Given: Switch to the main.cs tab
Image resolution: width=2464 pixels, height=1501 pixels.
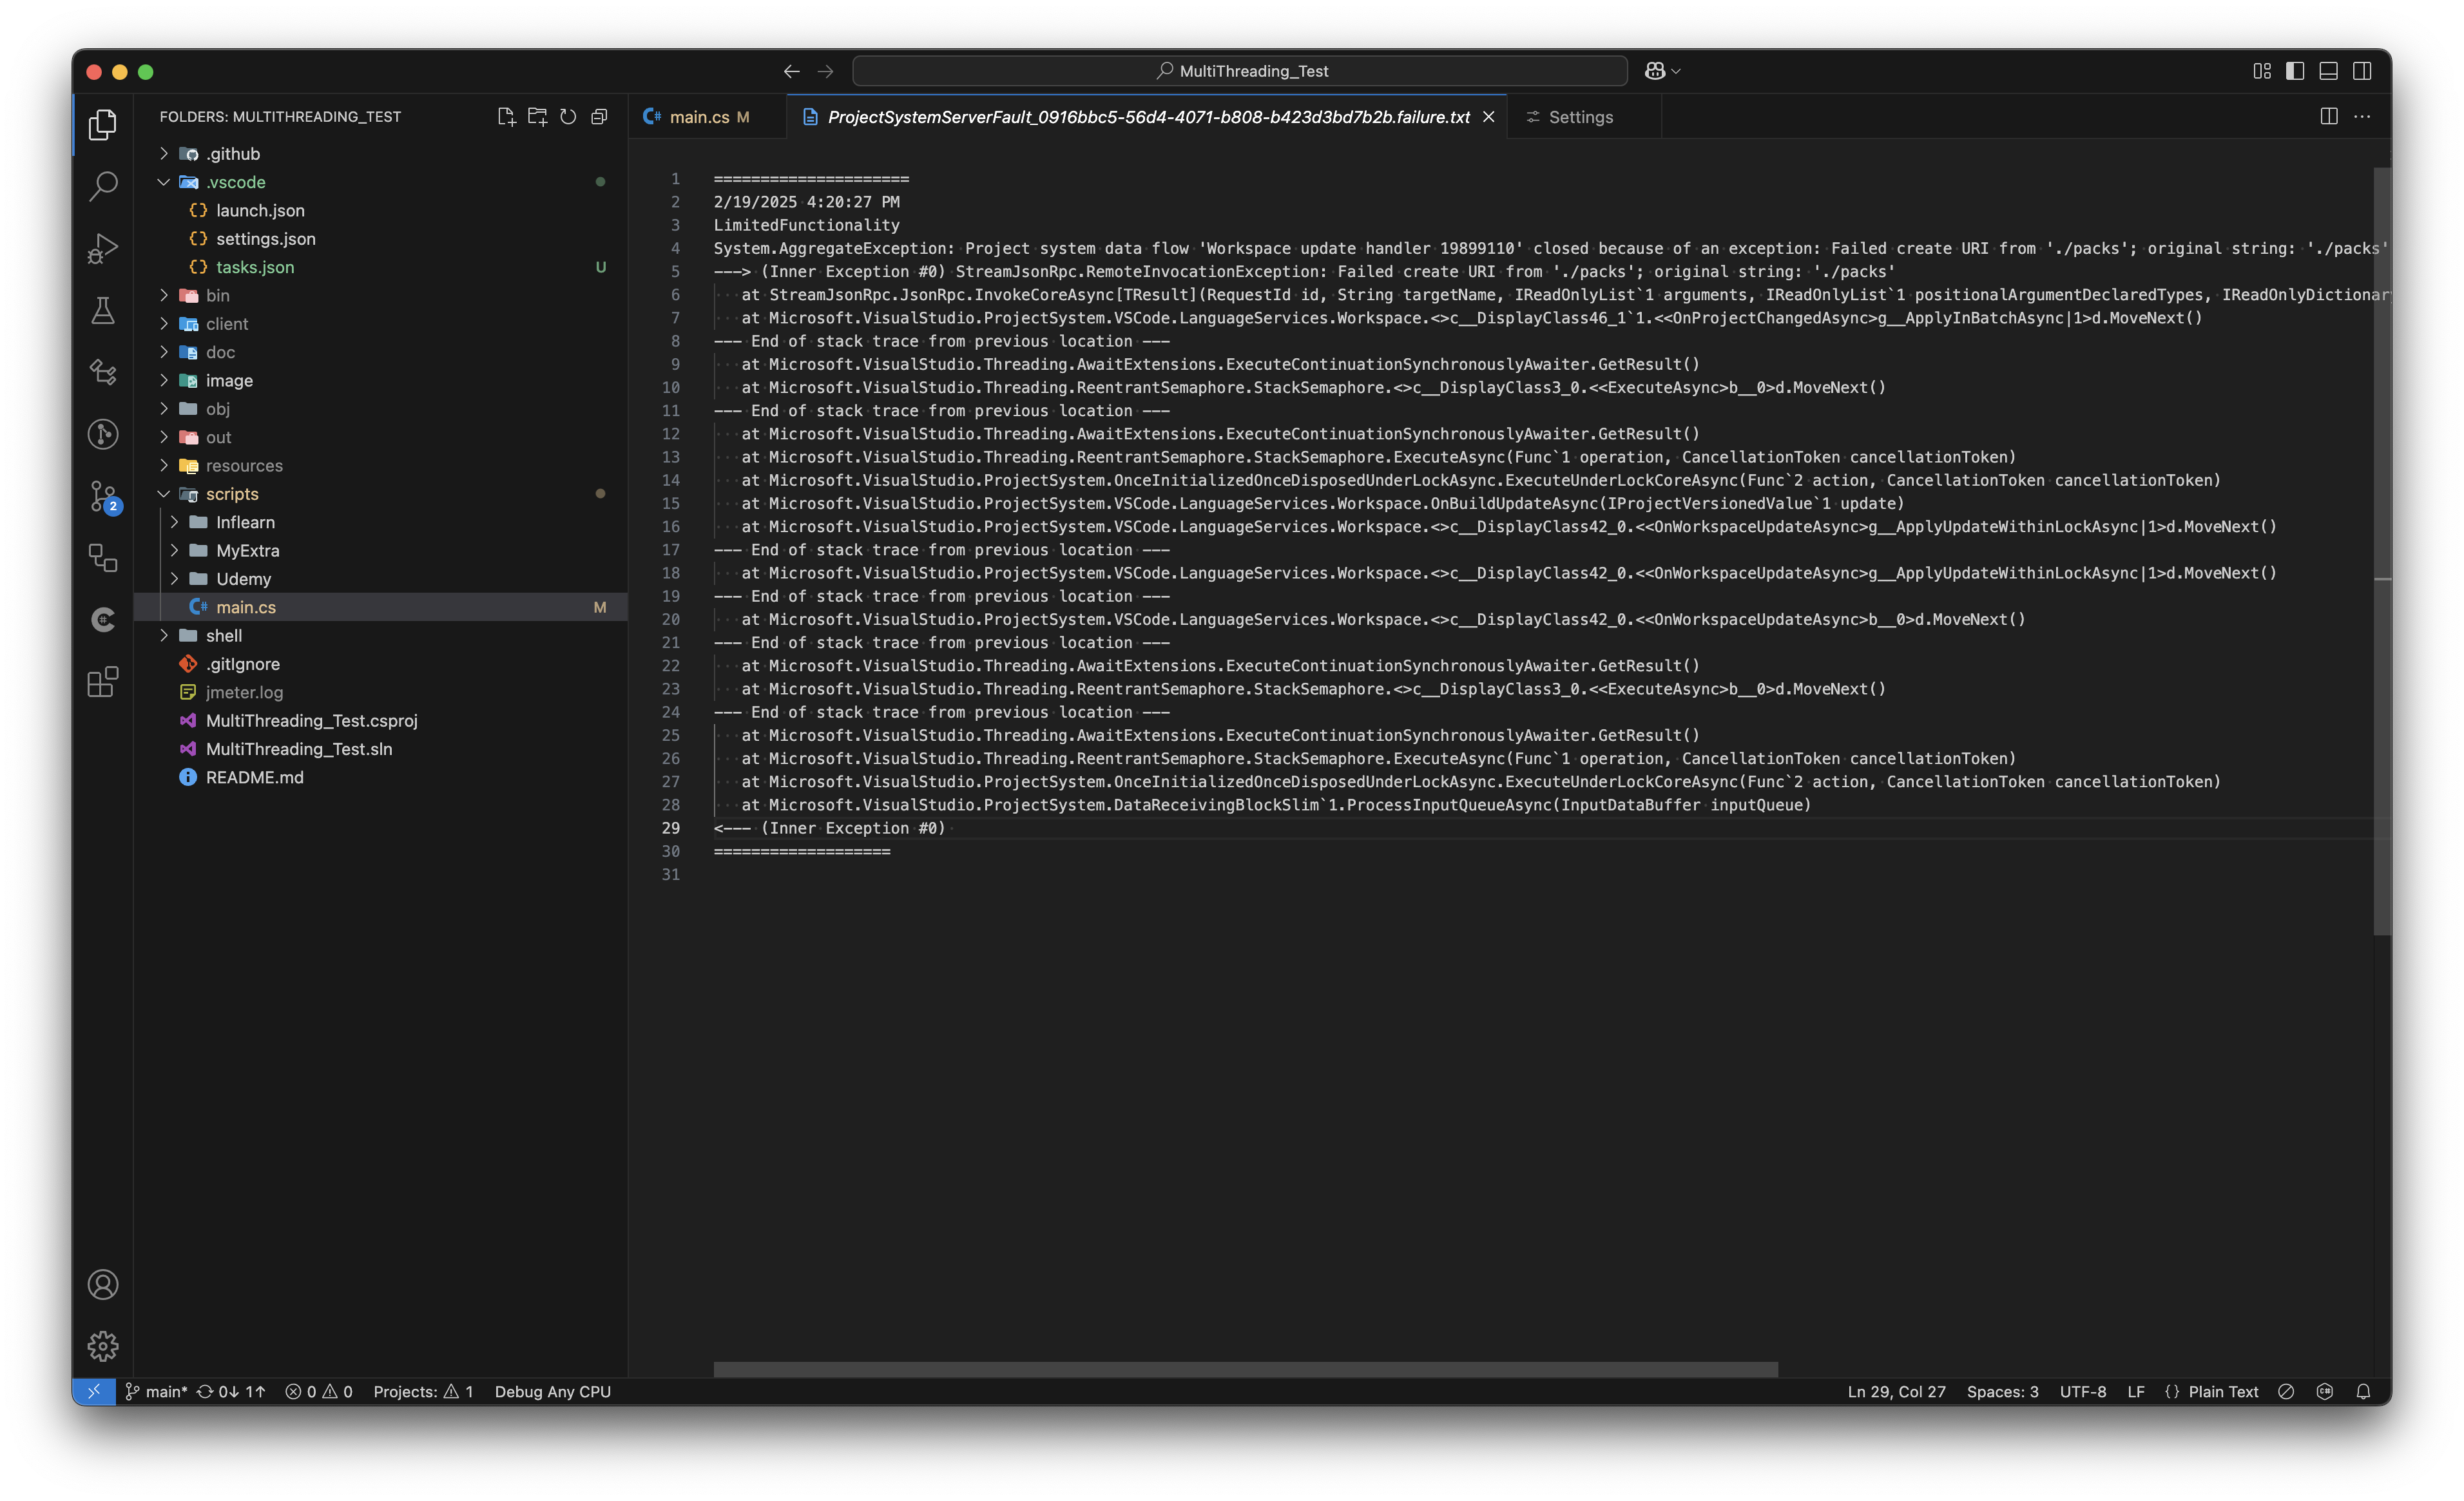Looking at the screenshot, I should [x=698, y=117].
